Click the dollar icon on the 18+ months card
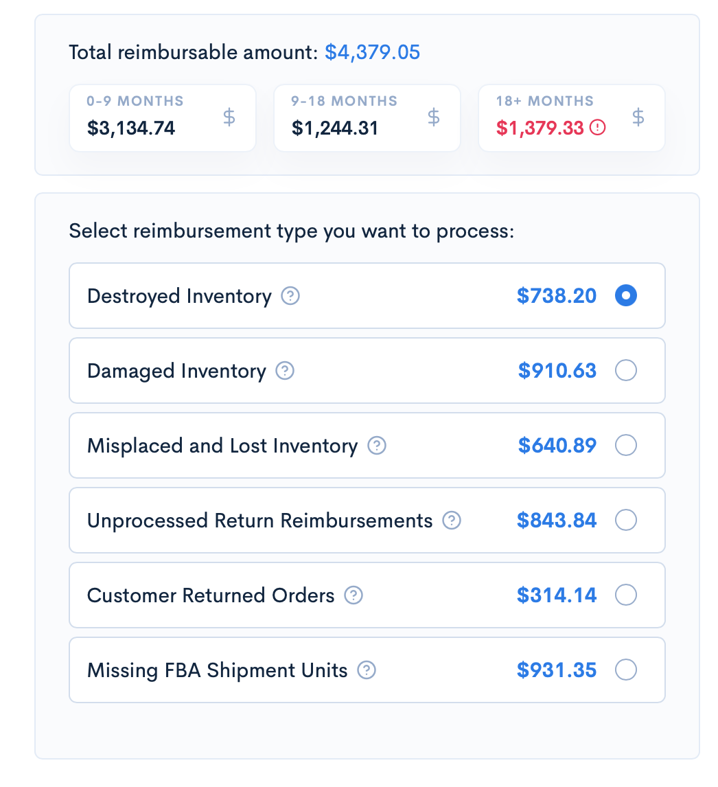718x787 pixels. pos(638,117)
